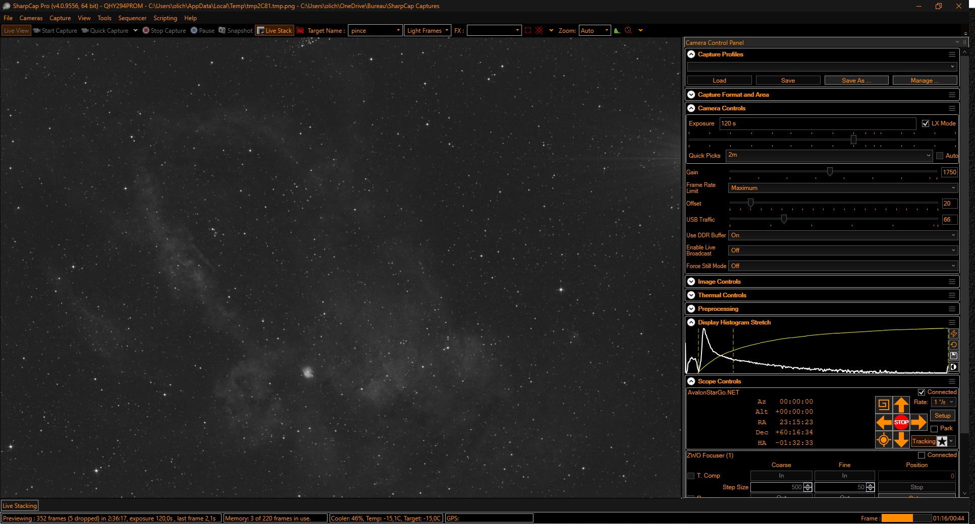Connect the ZWO Focuser via checkbox
This screenshot has height=524, width=975.
coord(922,455)
